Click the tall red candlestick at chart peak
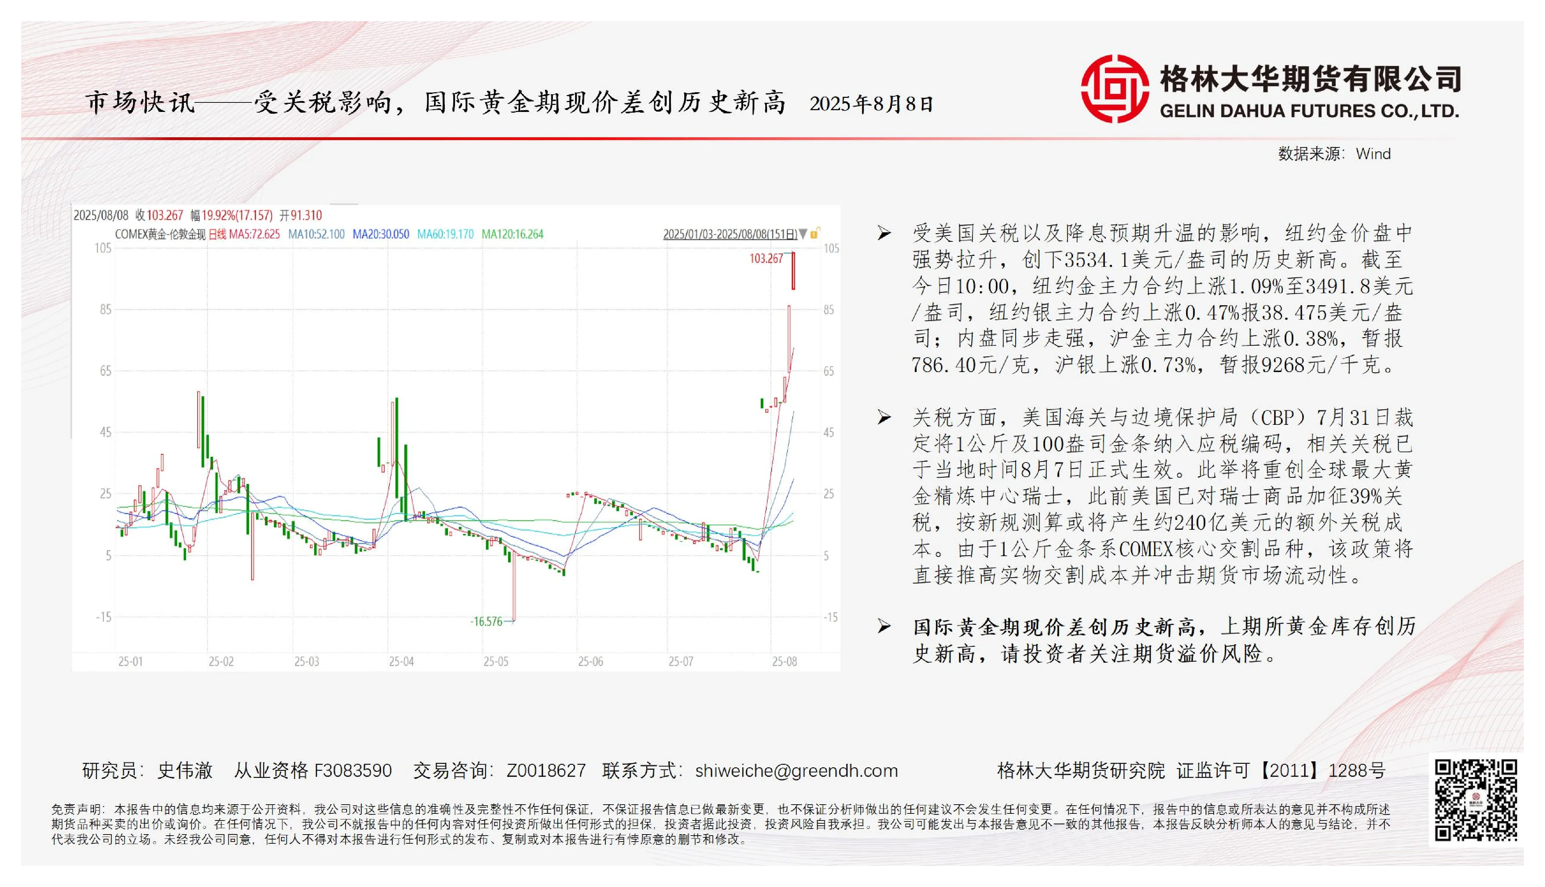The height and width of the screenshot is (887, 1545). coord(793,270)
